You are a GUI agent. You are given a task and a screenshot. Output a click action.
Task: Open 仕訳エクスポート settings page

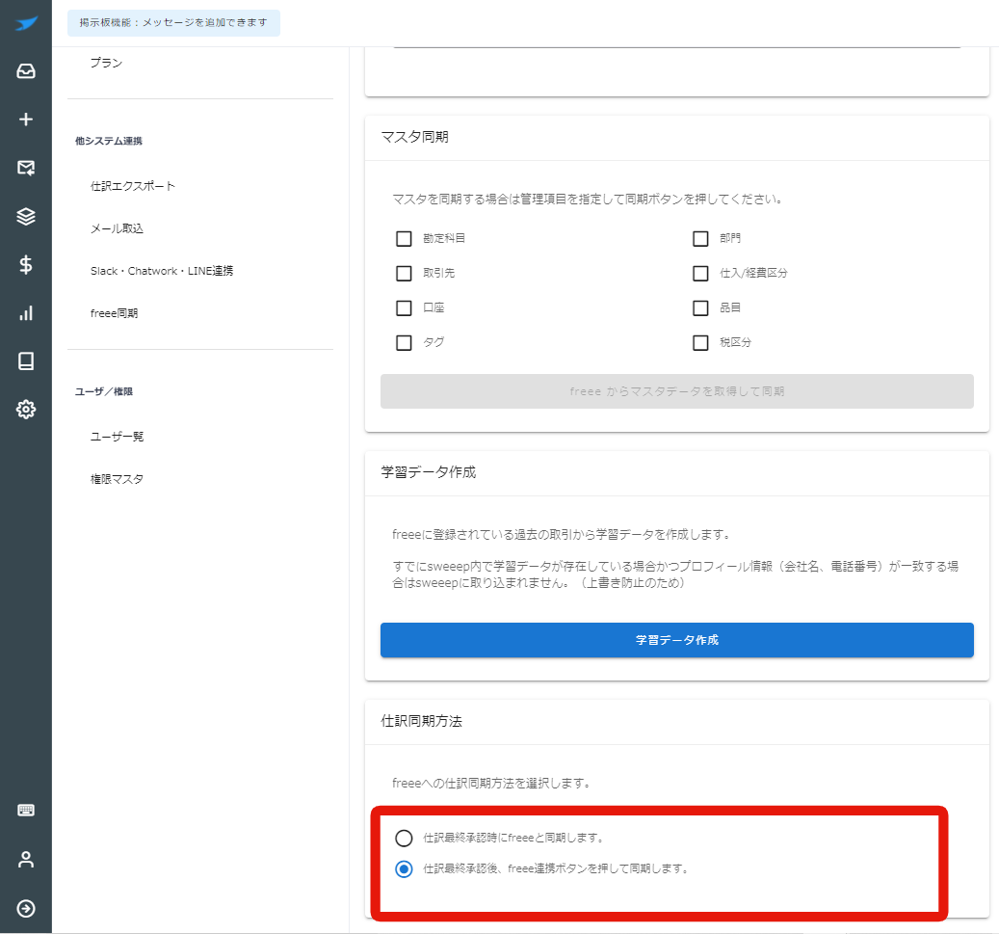pyautogui.click(x=133, y=186)
